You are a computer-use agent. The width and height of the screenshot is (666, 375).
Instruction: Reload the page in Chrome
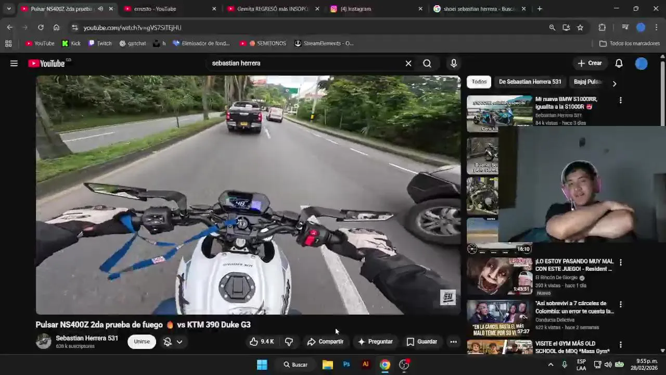tap(41, 28)
